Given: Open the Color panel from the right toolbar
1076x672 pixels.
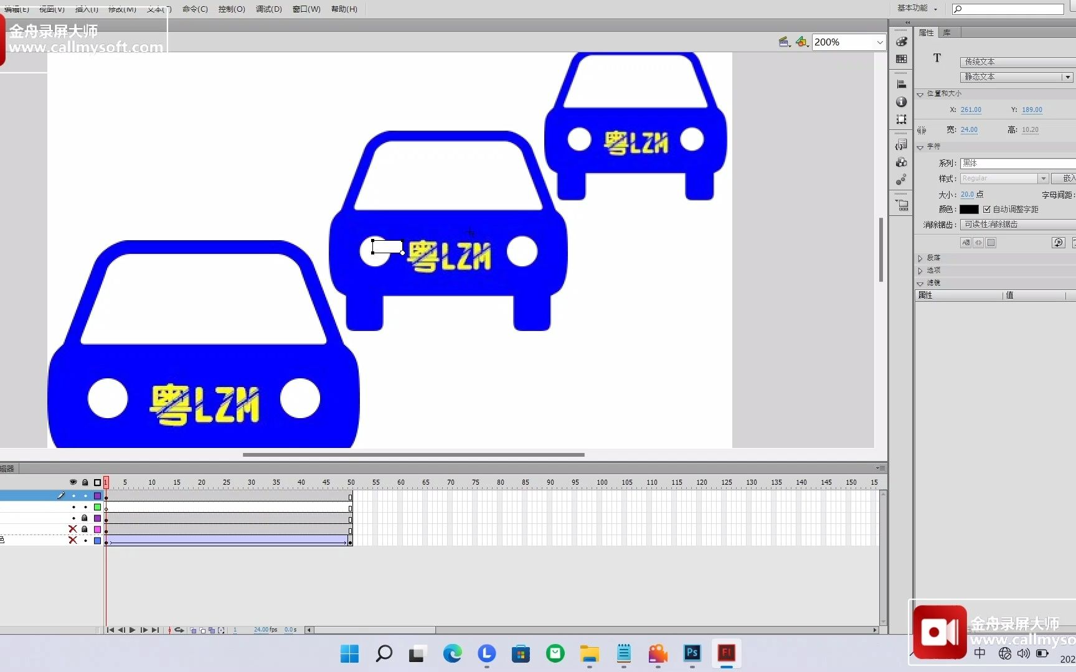Looking at the screenshot, I should point(901,41).
